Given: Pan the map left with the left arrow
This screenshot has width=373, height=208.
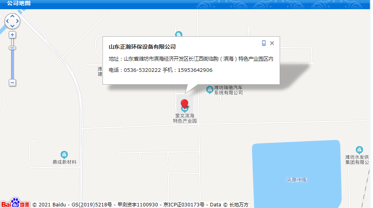Looking at the screenshot, I should point(7,21).
